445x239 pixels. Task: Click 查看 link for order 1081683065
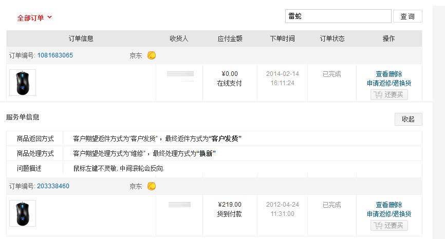[x=382, y=74]
